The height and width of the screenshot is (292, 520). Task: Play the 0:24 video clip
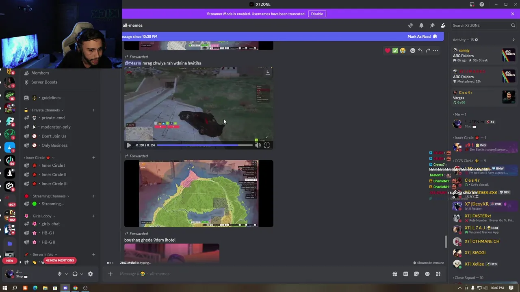click(x=129, y=145)
